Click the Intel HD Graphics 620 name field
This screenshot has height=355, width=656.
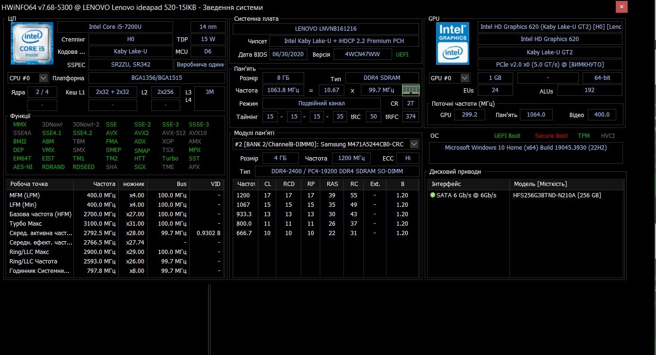(550, 39)
